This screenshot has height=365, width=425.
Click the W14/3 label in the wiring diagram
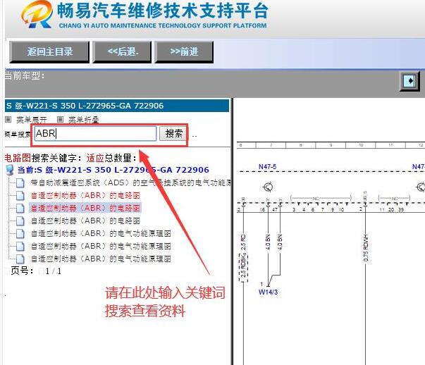pos(268,292)
